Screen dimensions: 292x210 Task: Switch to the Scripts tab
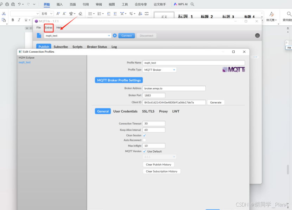click(77, 47)
